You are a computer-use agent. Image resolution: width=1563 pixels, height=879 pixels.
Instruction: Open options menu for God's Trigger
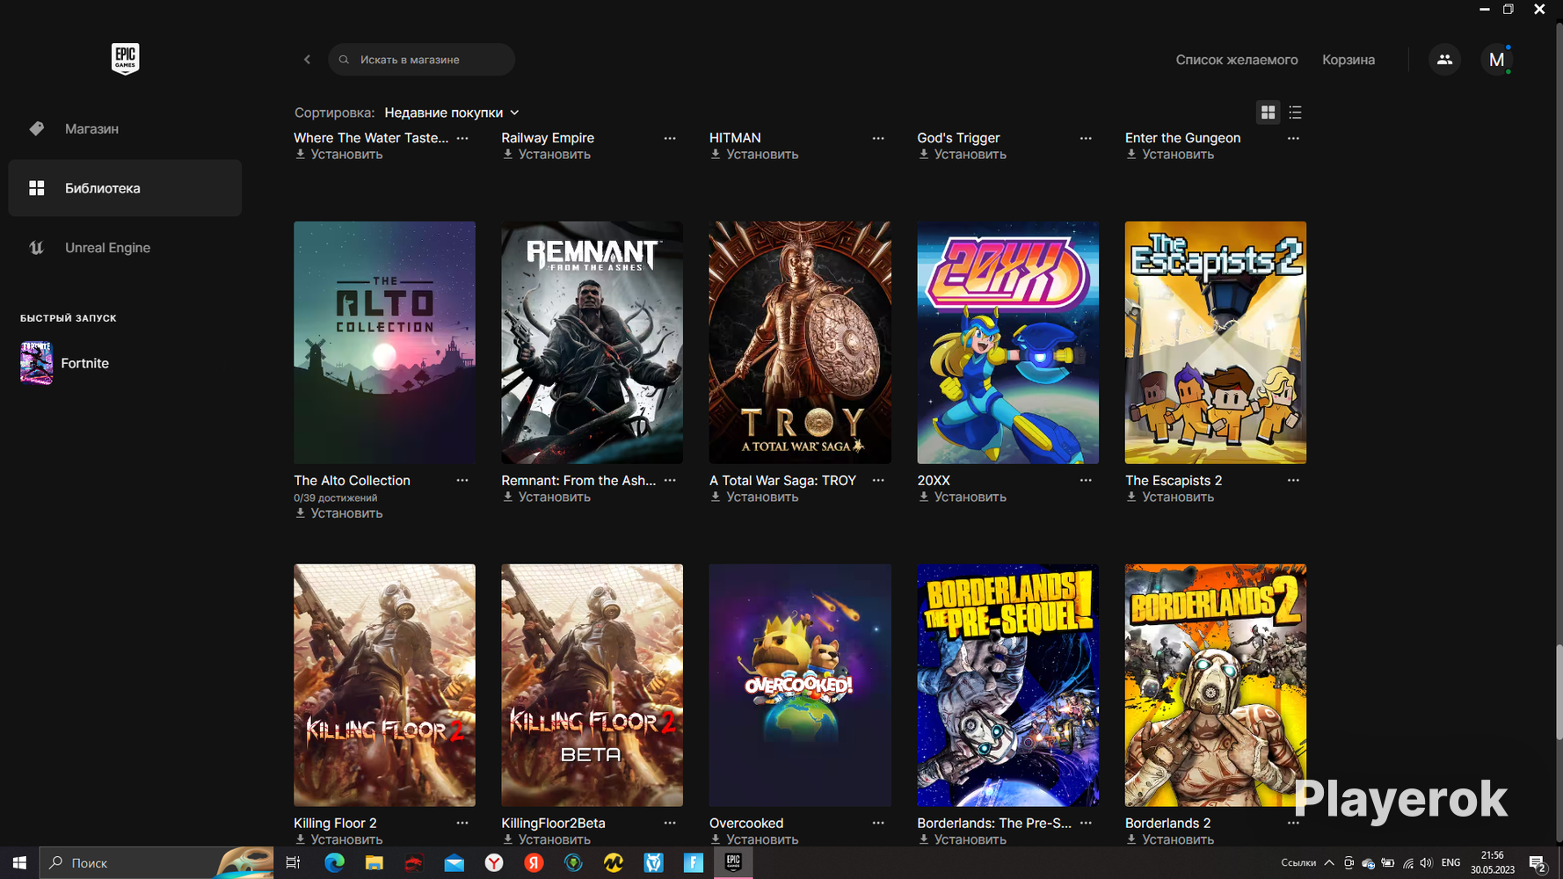(x=1086, y=138)
